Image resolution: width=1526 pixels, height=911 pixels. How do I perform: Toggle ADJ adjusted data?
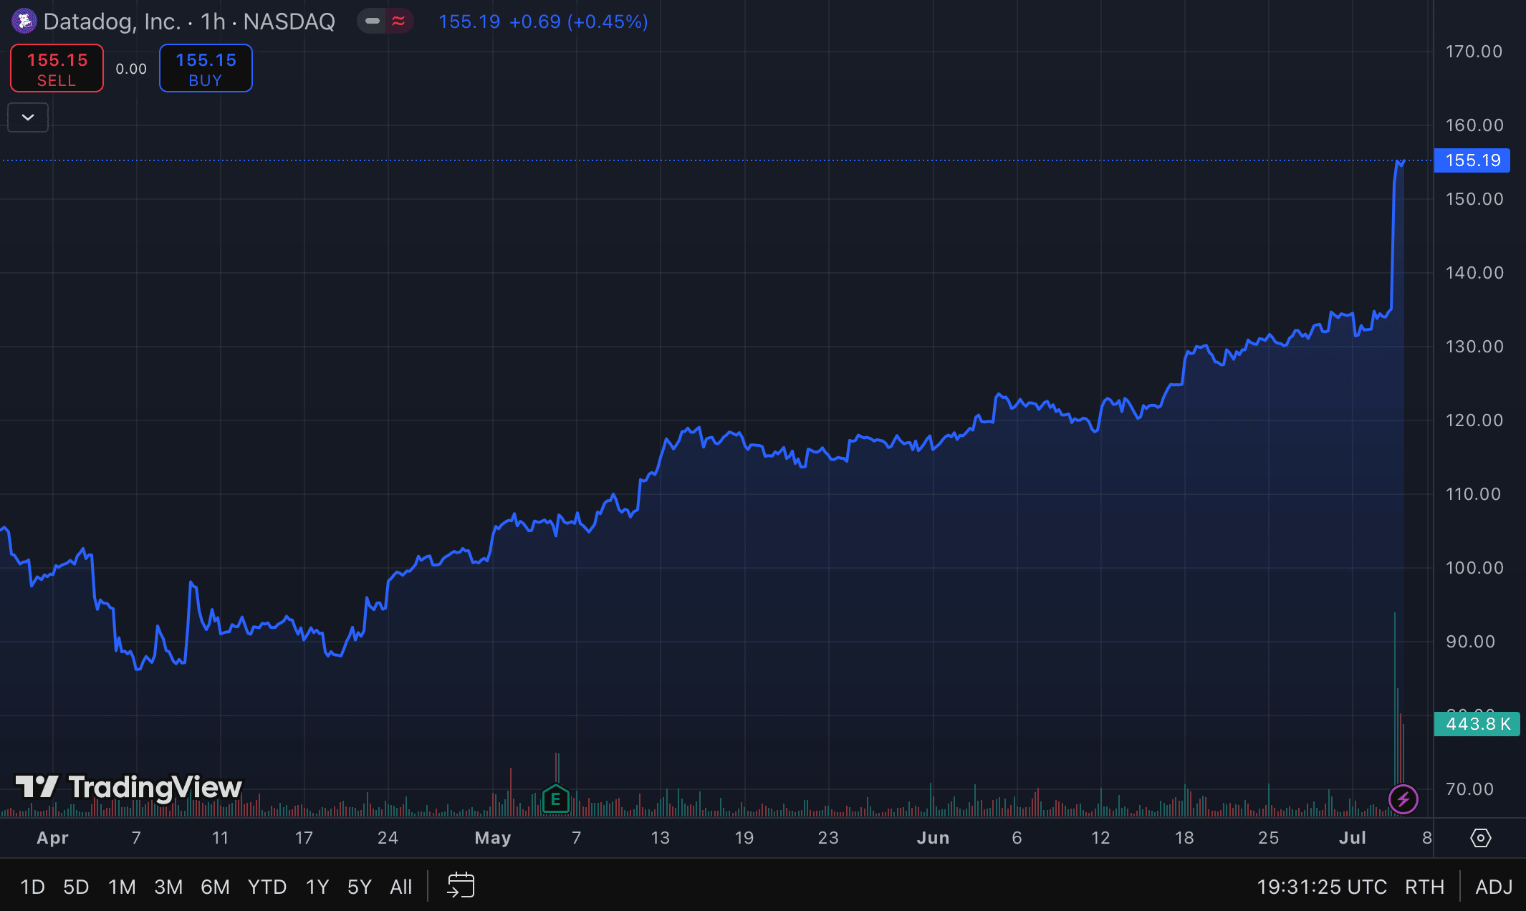[1494, 887]
